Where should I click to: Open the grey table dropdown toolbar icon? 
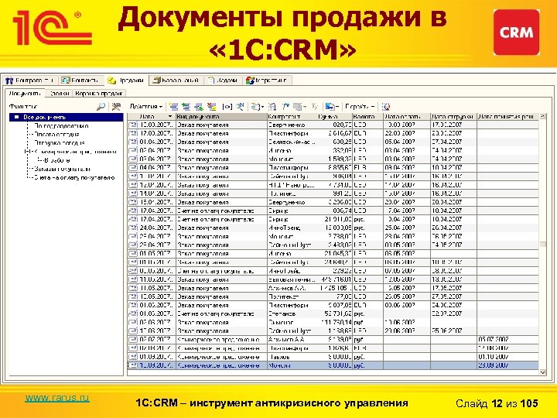point(300,106)
